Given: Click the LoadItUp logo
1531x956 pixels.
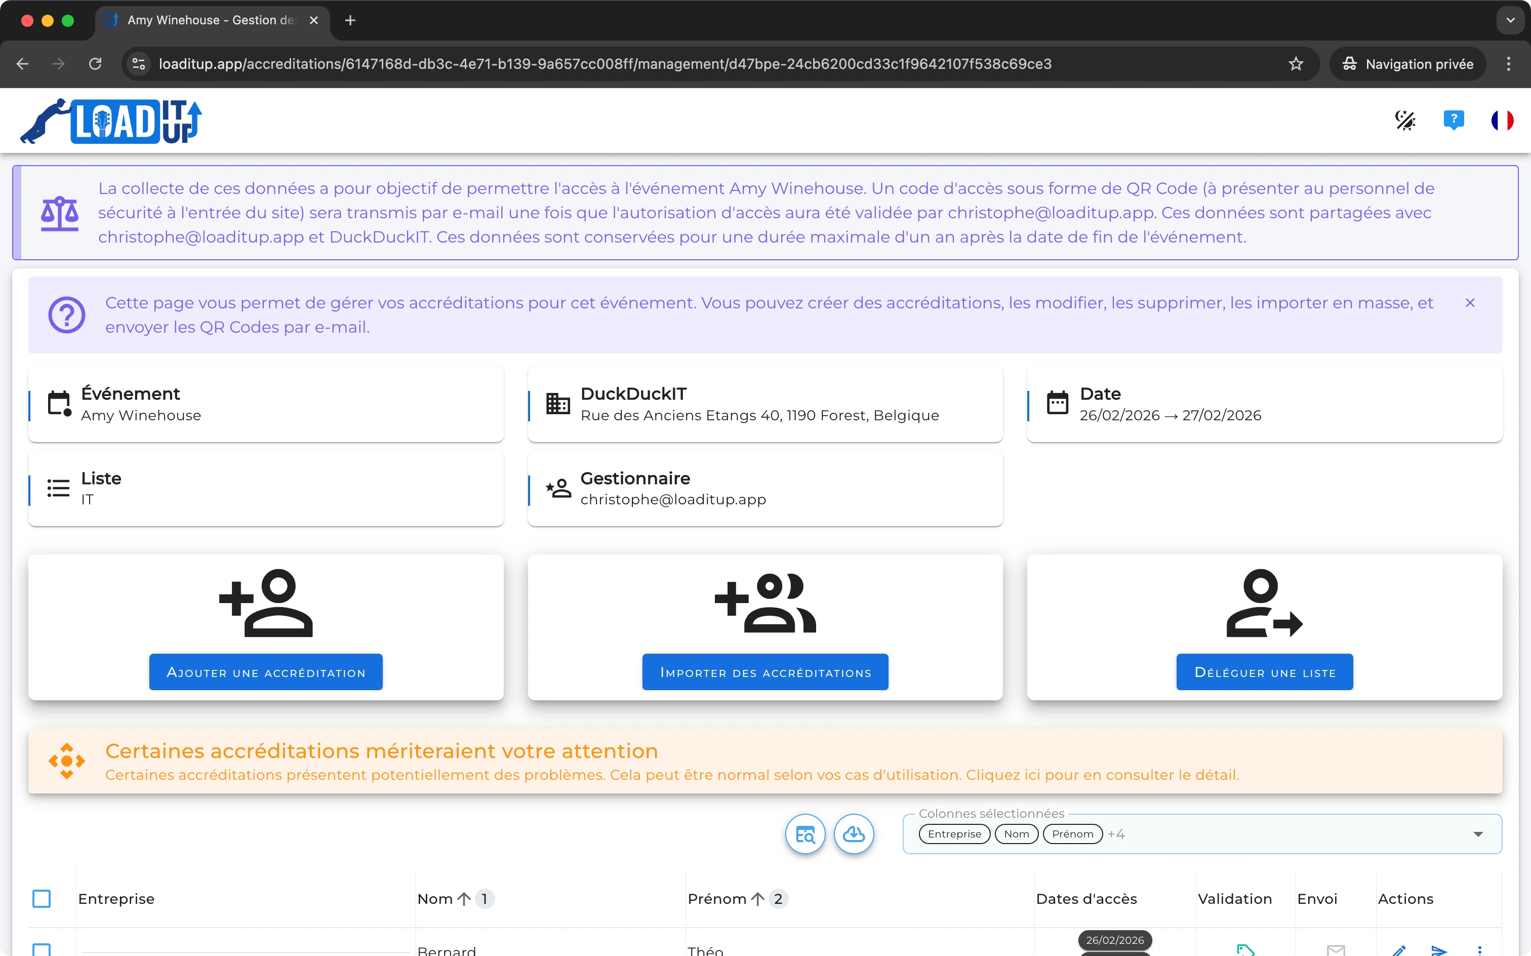Looking at the screenshot, I should coord(110,121).
